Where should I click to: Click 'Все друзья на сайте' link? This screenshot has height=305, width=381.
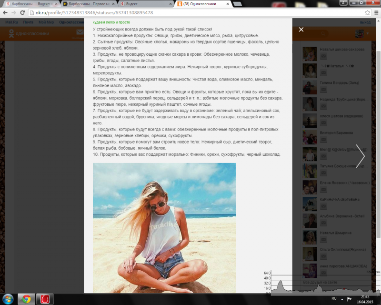tap(320, 282)
